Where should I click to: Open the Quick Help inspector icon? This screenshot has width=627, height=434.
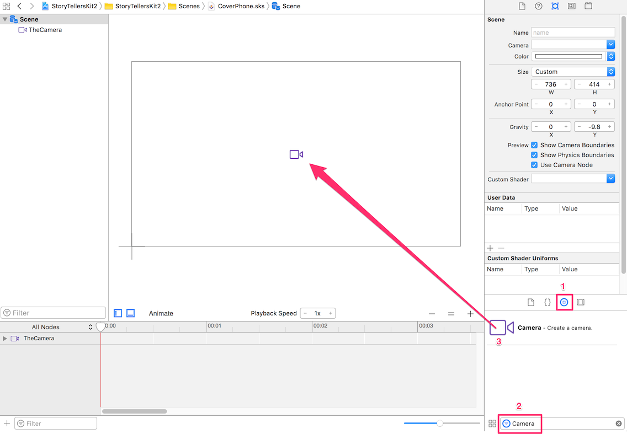click(x=539, y=6)
